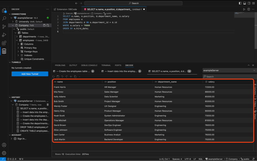Add a new row with plus icon
Screen dimensions: 257x161
pyautogui.click(x=71, y=77)
